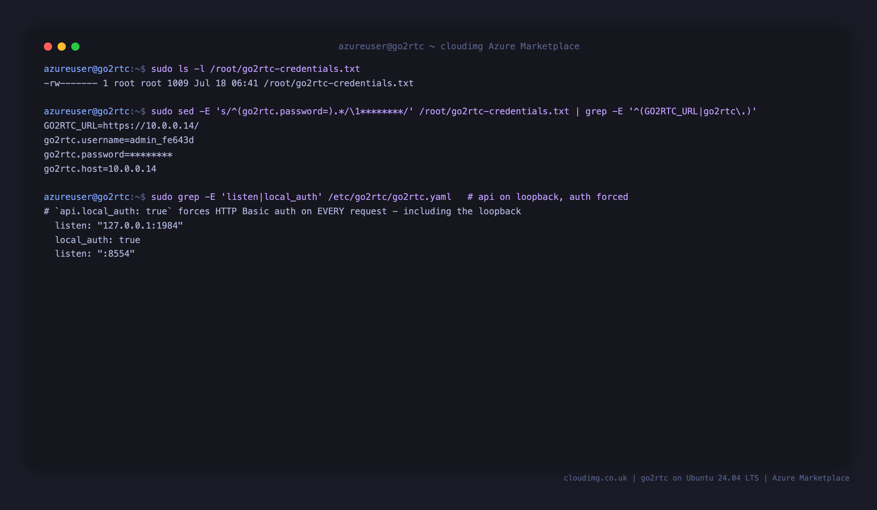Click the 'listen: ":8554"' line
The width and height of the screenshot is (877, 510).
(95, 253)
